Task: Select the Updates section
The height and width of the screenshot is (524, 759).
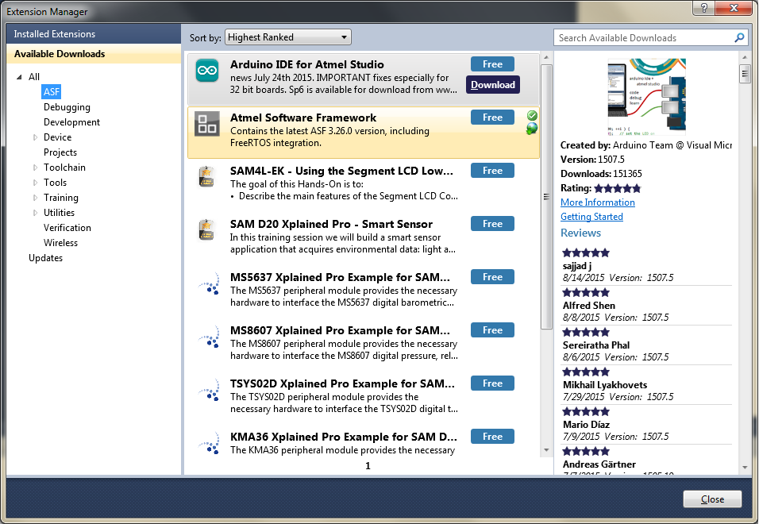Action: 45,258
